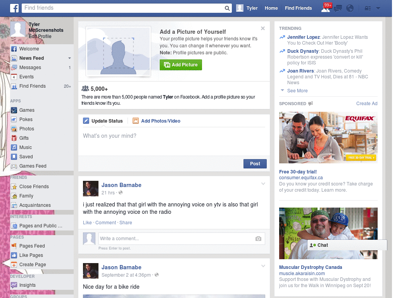The image size is (397, 298).
Task: Open the Acquaintances icon
Action: tap(14, 205)
